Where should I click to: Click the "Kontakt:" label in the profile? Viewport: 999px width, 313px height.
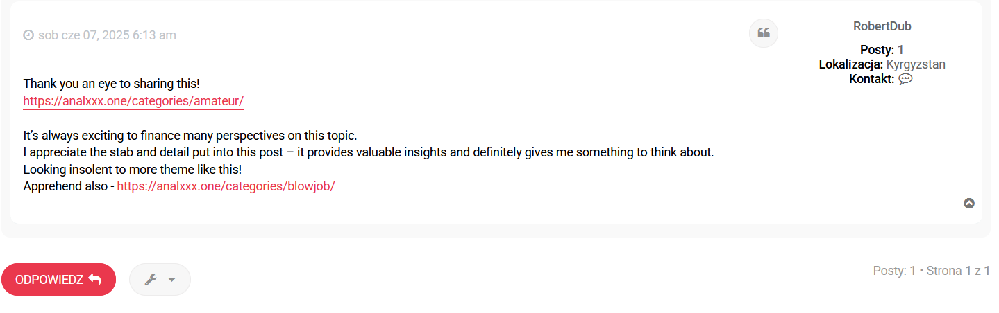click(871, 79)
